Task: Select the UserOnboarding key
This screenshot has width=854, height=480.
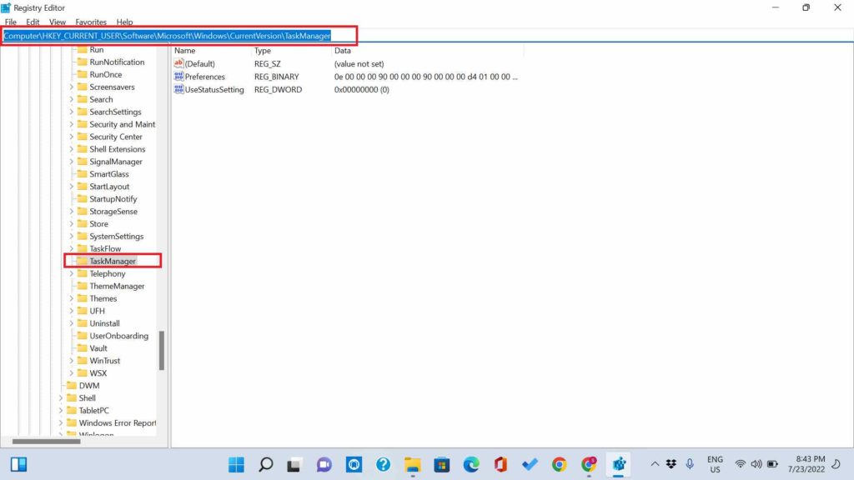Action: 118,336
